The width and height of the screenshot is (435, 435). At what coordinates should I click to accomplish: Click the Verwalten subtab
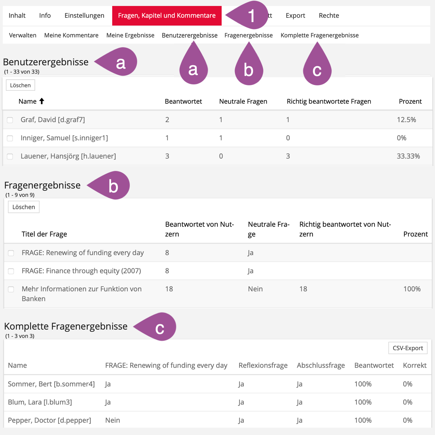click(x=23, y=35)
